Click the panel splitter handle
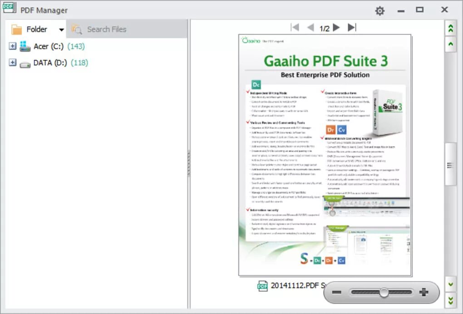The height and width of the screenshot is (314, 463). [x=189, y=163]
